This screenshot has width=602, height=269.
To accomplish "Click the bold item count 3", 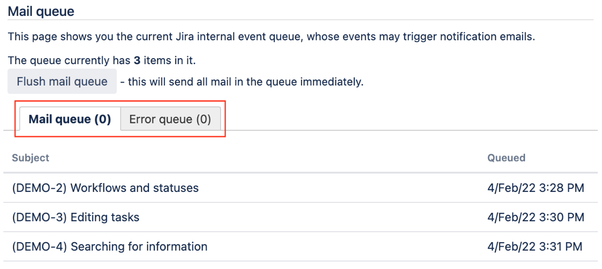I will pyautogui.click(x=136, y=60).
